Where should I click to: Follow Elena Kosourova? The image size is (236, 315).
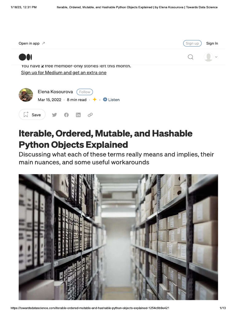click(85, 92)
